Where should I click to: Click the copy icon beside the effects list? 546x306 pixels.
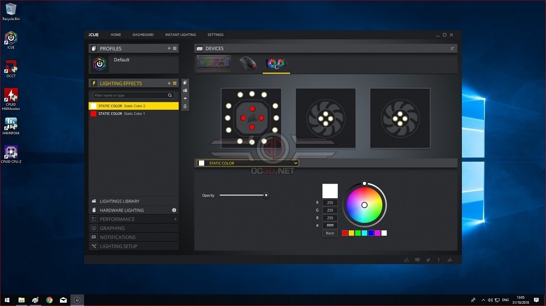[185, 83]
